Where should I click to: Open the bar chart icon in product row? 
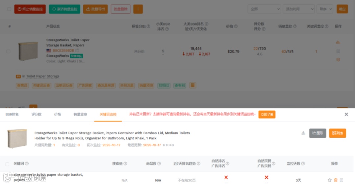click(338, 42)
